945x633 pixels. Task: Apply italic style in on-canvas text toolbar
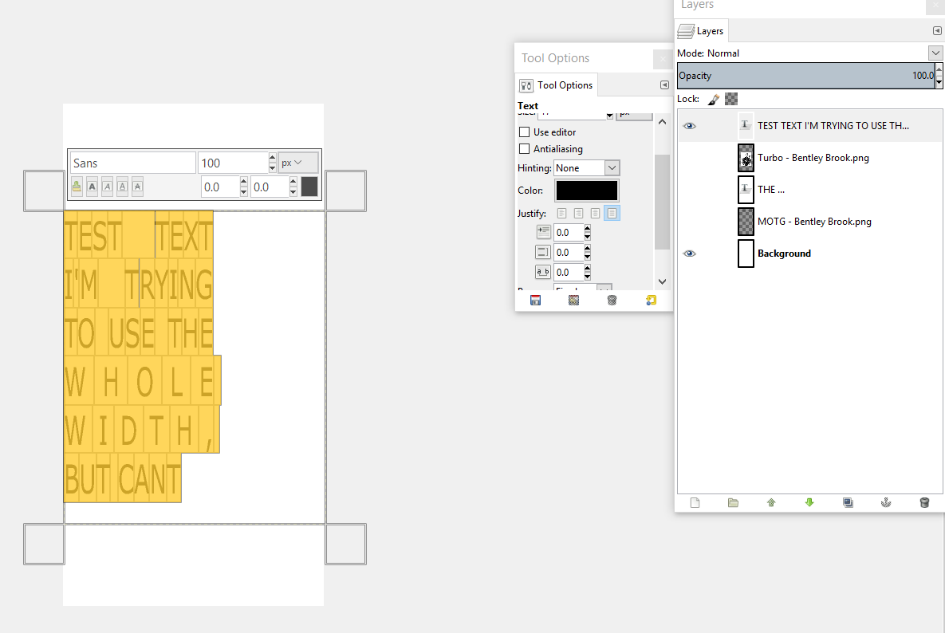pyautogui.click(x=107, y=187)
